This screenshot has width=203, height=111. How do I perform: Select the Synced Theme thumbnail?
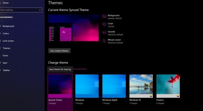60,86
